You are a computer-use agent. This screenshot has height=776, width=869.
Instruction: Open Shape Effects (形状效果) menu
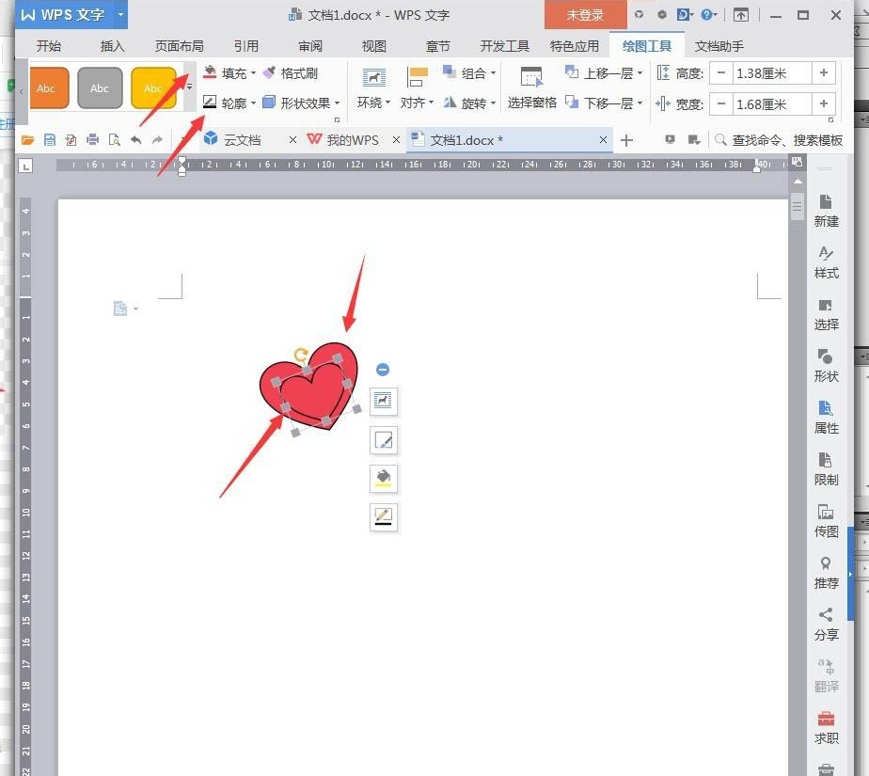(301, 103)
